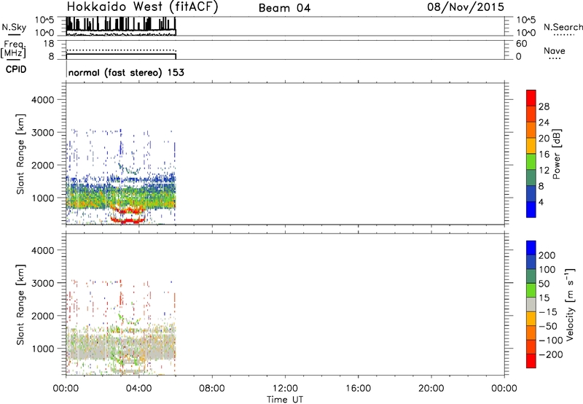Screen dimensions: 583x404
Task: Click time axis tick '04:00'
Action: point(138,389)
